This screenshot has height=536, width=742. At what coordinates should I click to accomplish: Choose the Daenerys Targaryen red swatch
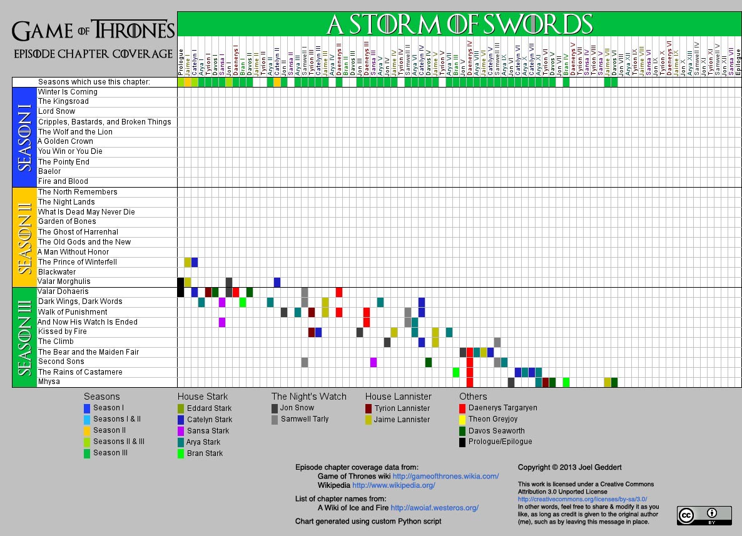[462, 408]
